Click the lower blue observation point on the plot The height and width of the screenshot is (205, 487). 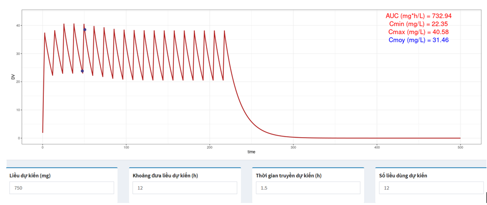tap(82, 71)
